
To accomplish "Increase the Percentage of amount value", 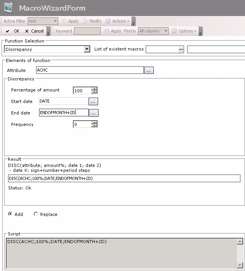I will [94, 88].
